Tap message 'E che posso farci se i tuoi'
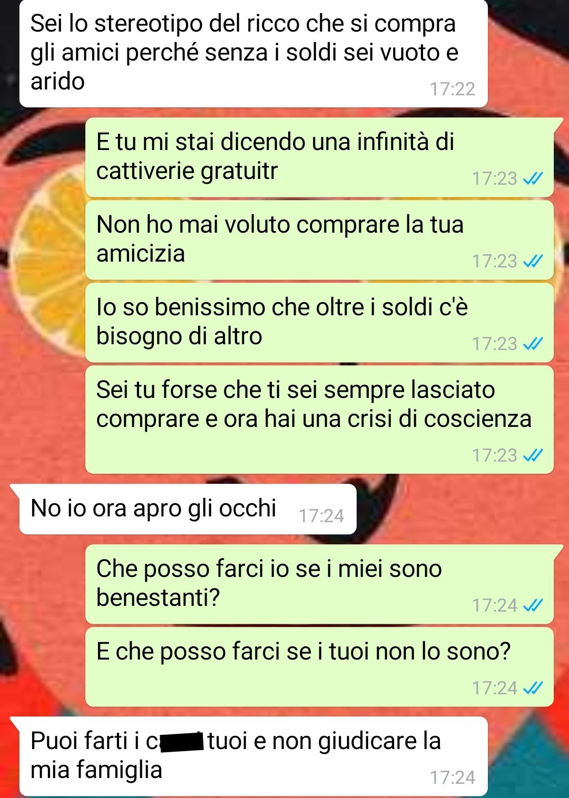The image size is (569, 798). pos(319,667)
